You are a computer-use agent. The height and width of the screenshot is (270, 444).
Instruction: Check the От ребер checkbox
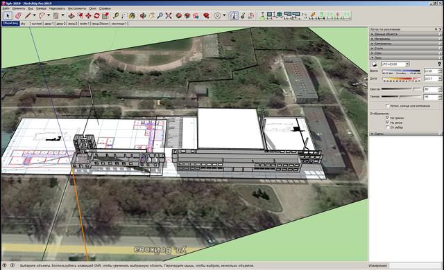(x=387, y=127)
